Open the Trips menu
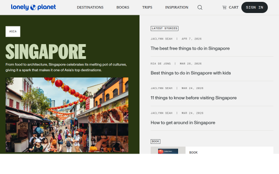 (147, 7)
